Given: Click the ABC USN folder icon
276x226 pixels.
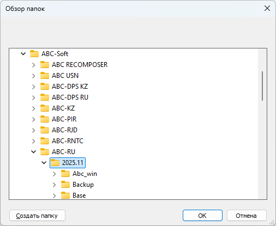Looking at the screenshot, I should (45, 76).
